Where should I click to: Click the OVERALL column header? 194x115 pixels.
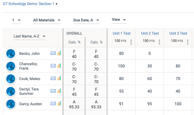pyautogui.click(x=74, y=33)
